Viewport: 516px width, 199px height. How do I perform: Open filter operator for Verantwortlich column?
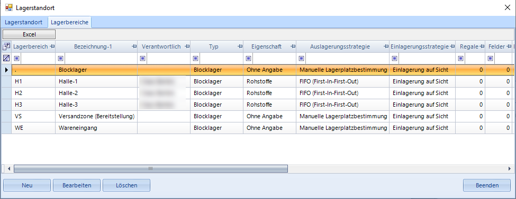click(143, 59)
